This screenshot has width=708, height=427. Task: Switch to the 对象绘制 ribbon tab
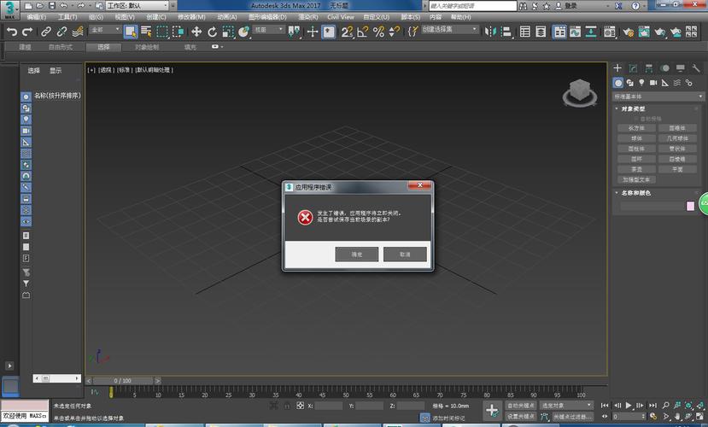coord(146,47)
